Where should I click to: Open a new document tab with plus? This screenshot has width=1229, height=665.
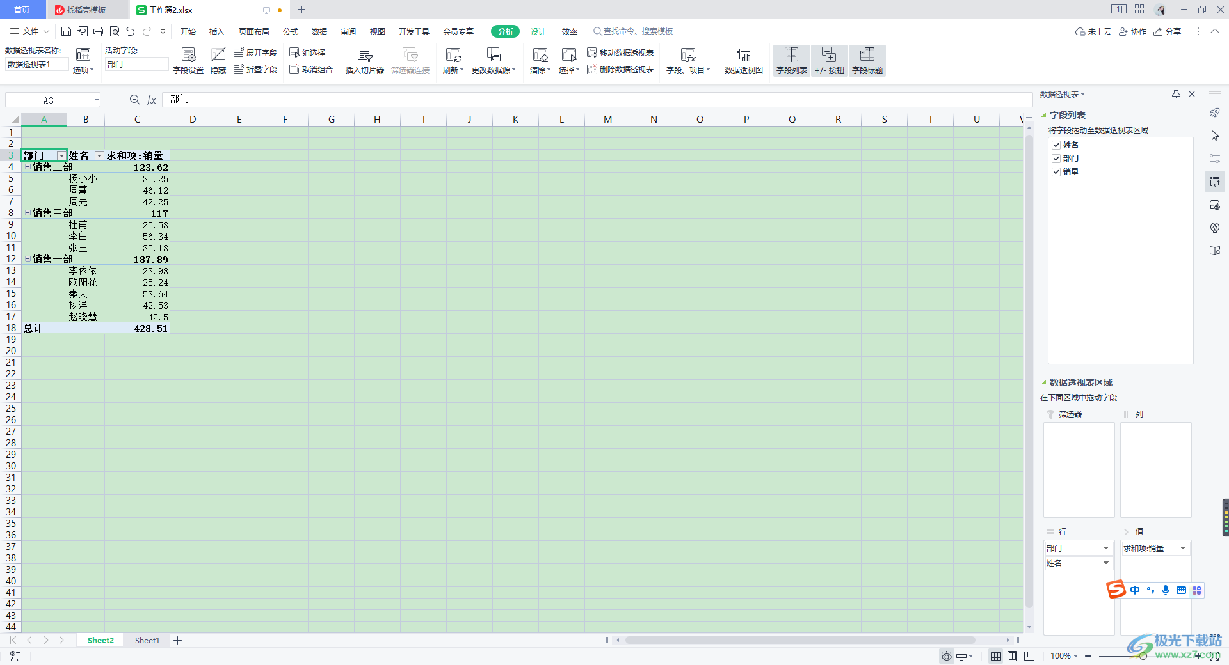(301, 10)
